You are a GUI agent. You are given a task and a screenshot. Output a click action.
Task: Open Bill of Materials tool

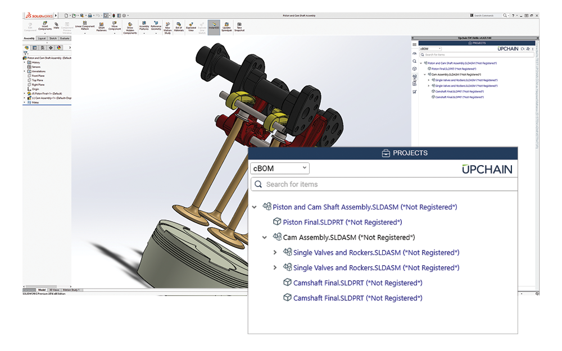tap(179, 27)
